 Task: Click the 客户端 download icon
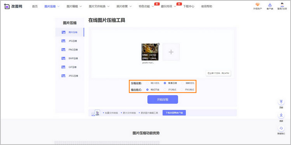click(270, 5)
